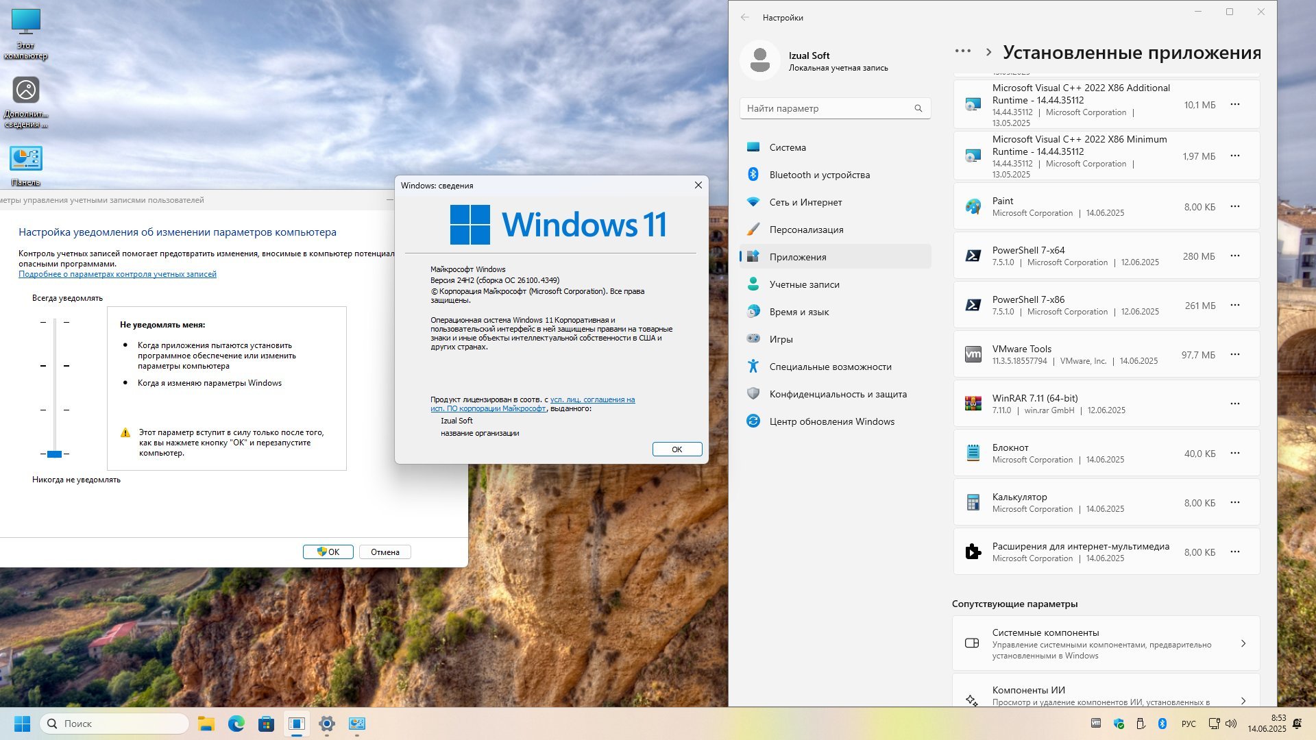The height and width of the screenshot is (740, 1316).
Task: Open Специальные возможности section
Action: tap(835, 367)
